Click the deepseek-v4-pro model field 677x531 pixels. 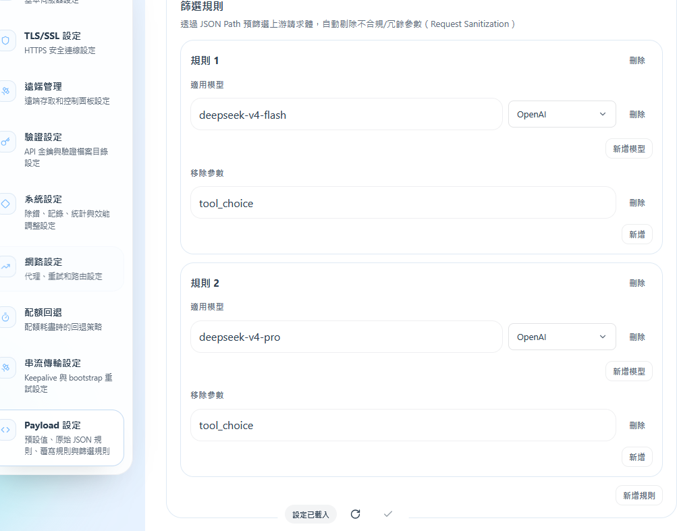point(346,337)
